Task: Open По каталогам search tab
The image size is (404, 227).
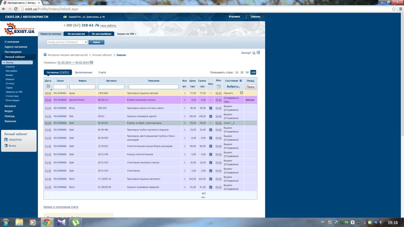Action: [76, 34]
